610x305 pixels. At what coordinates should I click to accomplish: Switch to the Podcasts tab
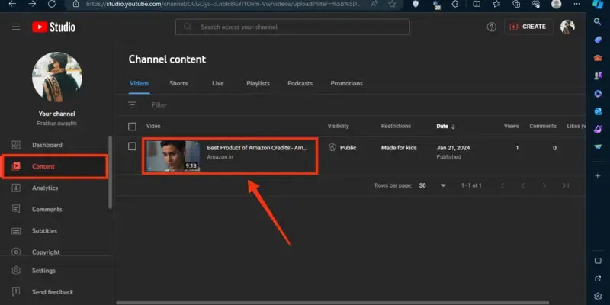tap(300, 83)
